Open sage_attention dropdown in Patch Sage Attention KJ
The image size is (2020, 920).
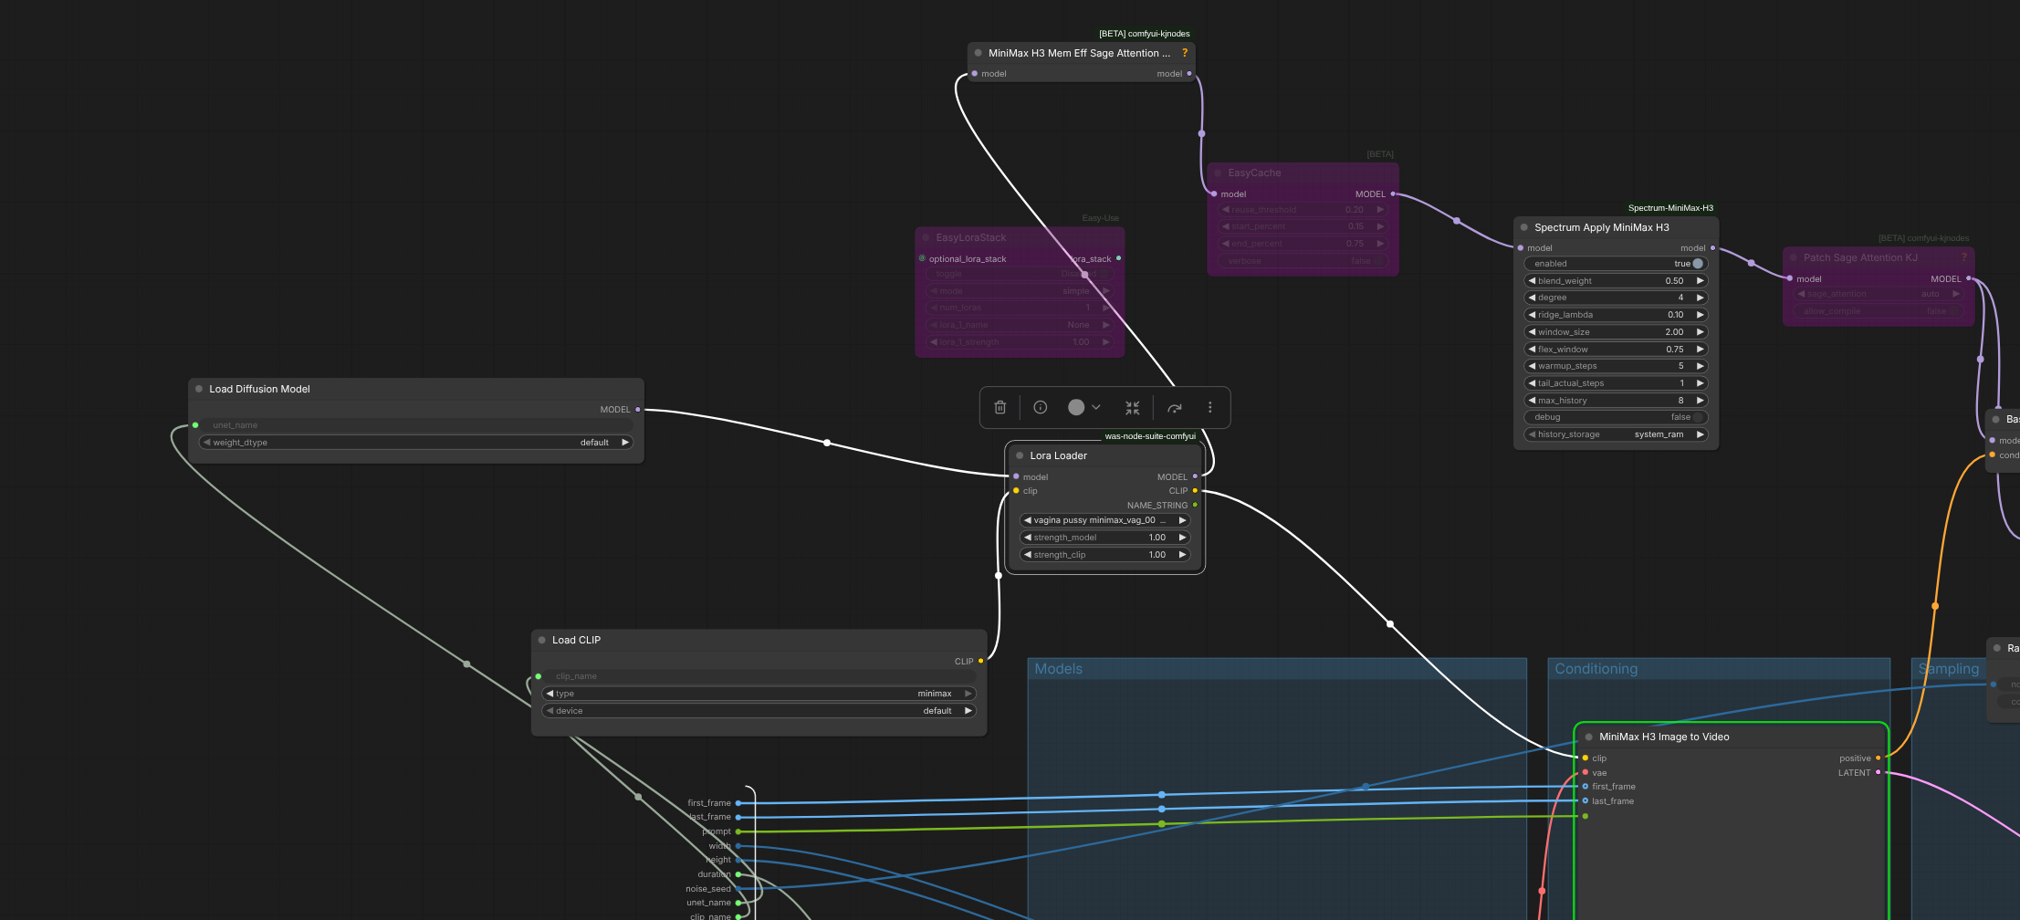tap(1878, 294)
